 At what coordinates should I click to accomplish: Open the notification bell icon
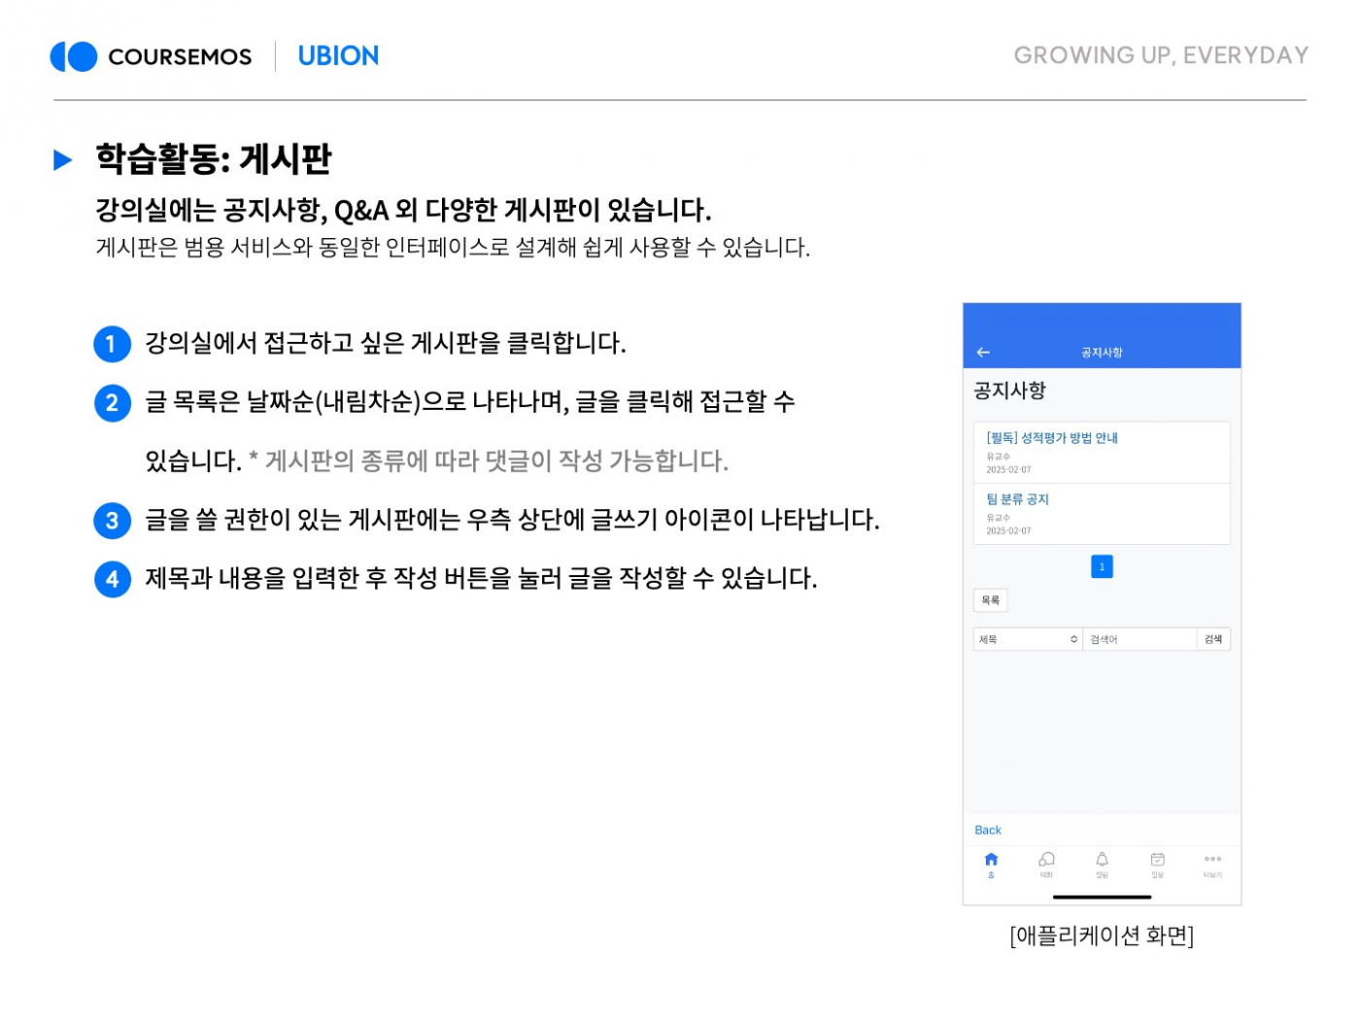(1102, 862)
